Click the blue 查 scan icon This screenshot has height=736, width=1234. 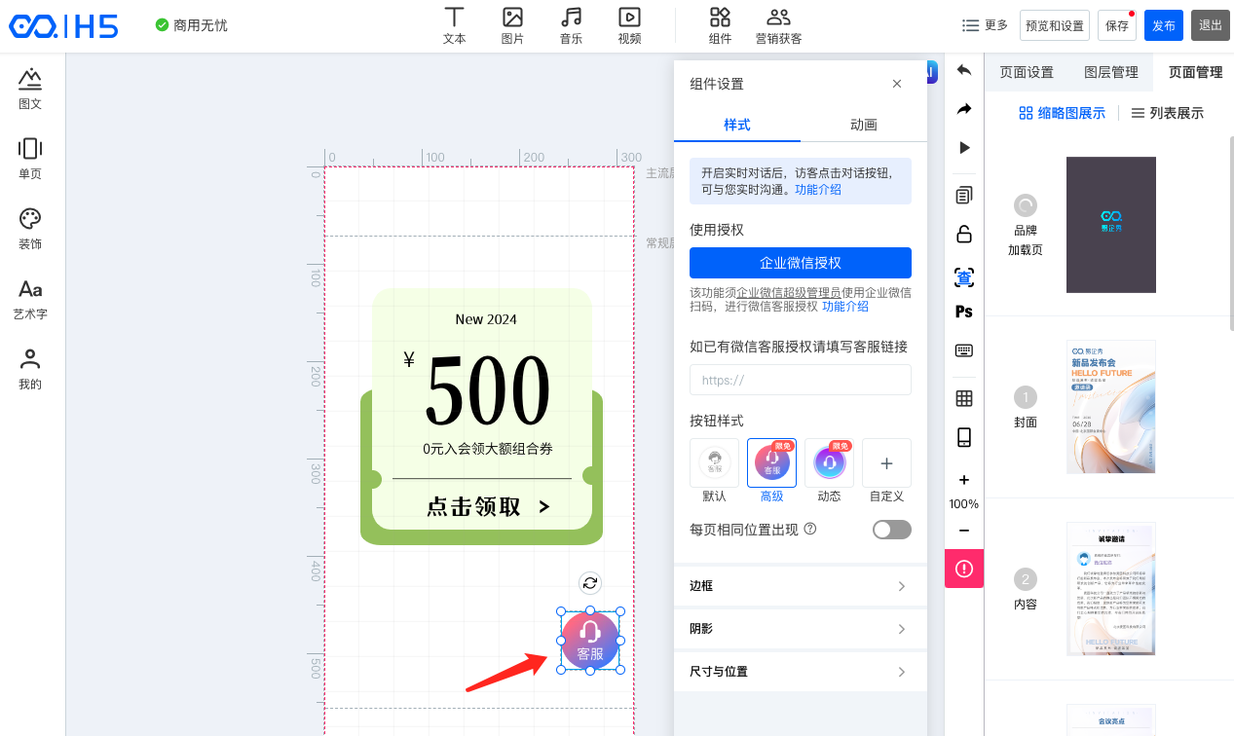click(964, 277)
